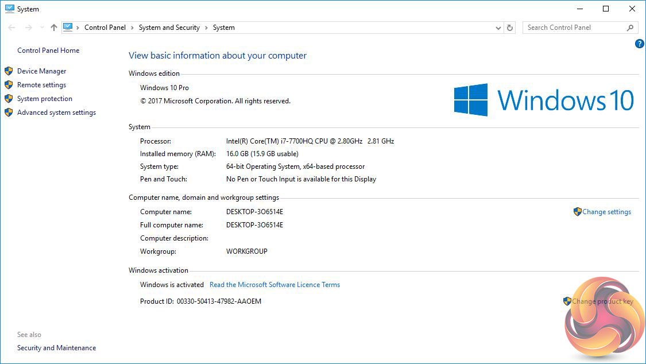Click the Forward navigation arrow
The width and height of the screenshot is (646, 364).
(x=28, y=28)
